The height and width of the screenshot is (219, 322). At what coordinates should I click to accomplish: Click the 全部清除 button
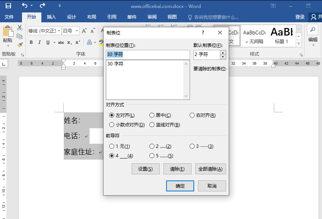(210, 169)
